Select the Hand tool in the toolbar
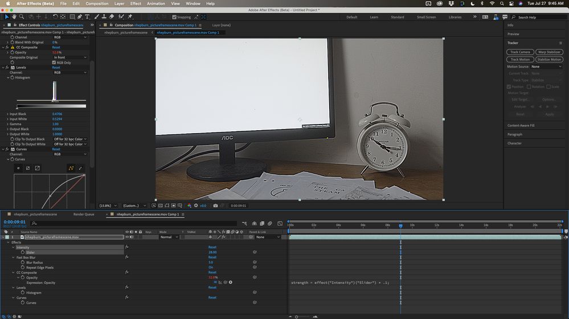This screenshot has height=319, width=569. pyautogui.click(x=14, y=17)
